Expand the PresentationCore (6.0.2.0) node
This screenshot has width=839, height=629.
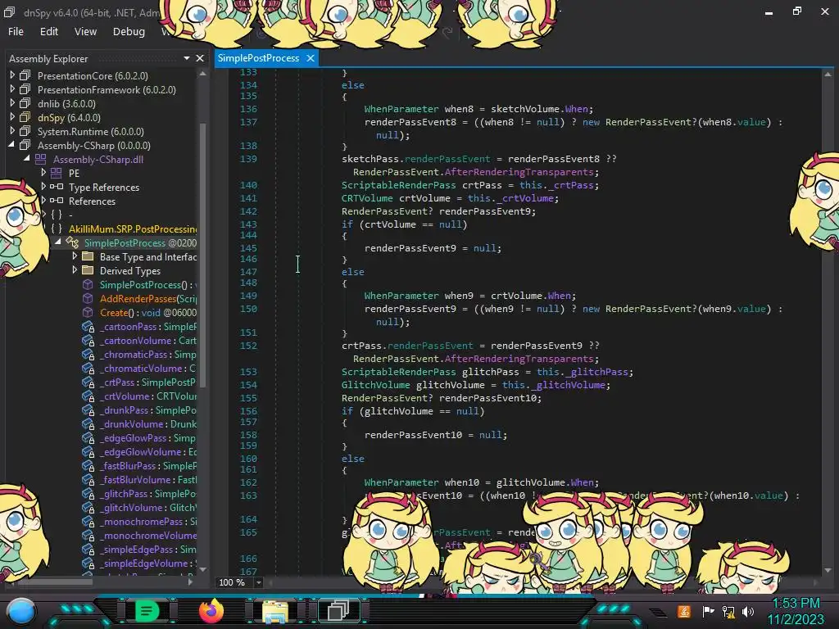click(11, 75)
